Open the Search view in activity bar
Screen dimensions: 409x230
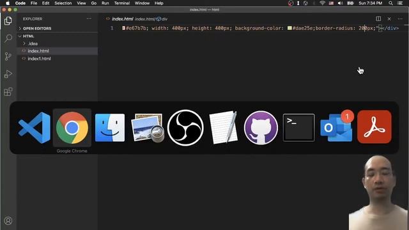8,38
